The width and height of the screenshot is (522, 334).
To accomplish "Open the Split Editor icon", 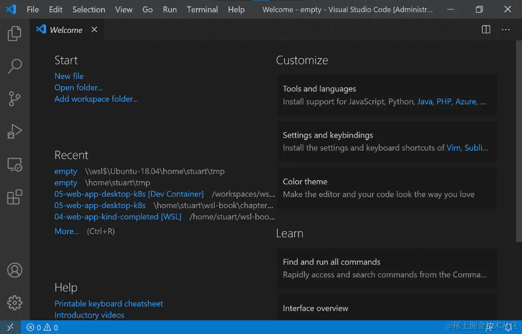I will click(x=486, y=29).
